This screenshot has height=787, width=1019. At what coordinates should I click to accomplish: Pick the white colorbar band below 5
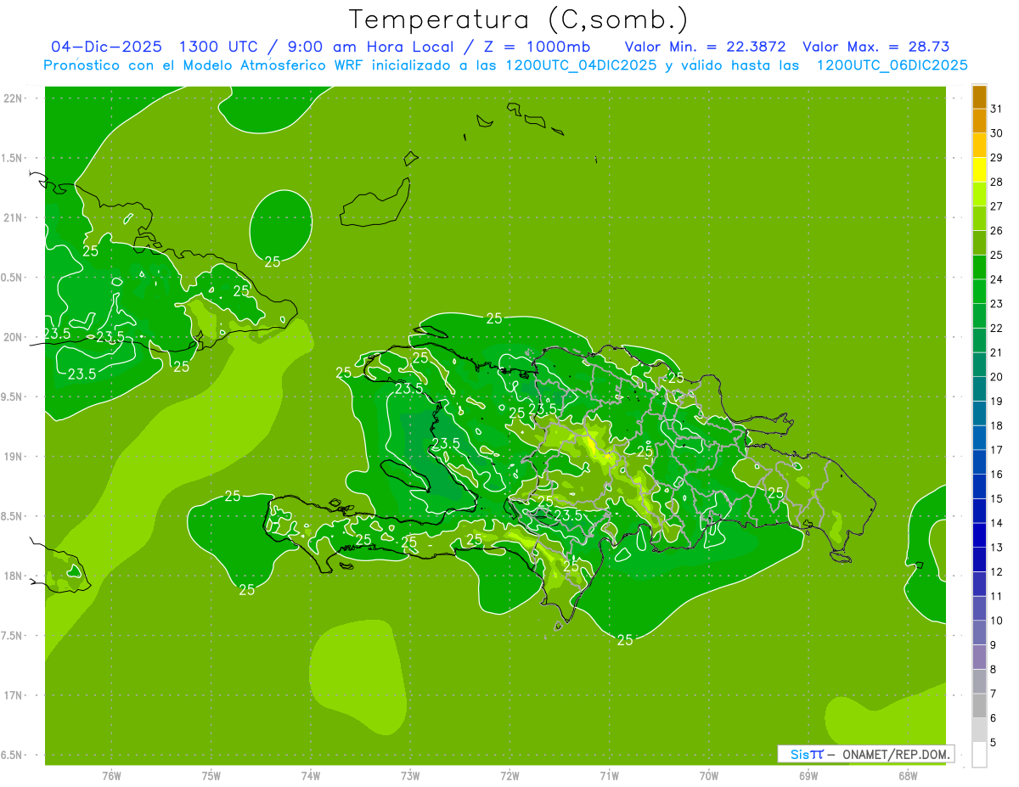pos(979,755)
